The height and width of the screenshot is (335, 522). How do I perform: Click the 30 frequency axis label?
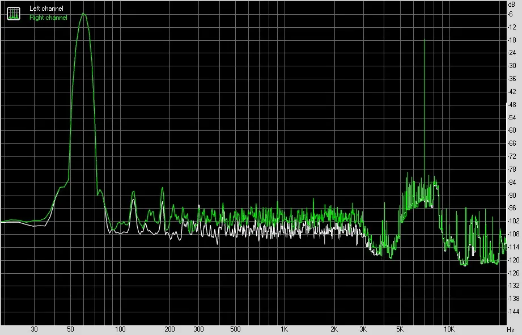[34, 329]
